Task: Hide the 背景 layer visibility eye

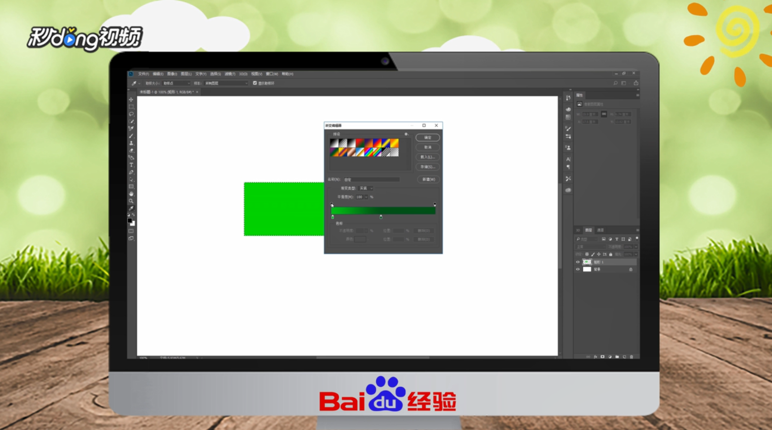Action: pos(578,269)
